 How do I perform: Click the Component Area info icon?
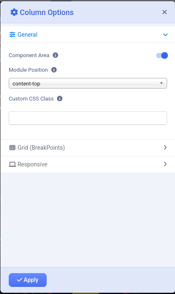pos(55,55)
